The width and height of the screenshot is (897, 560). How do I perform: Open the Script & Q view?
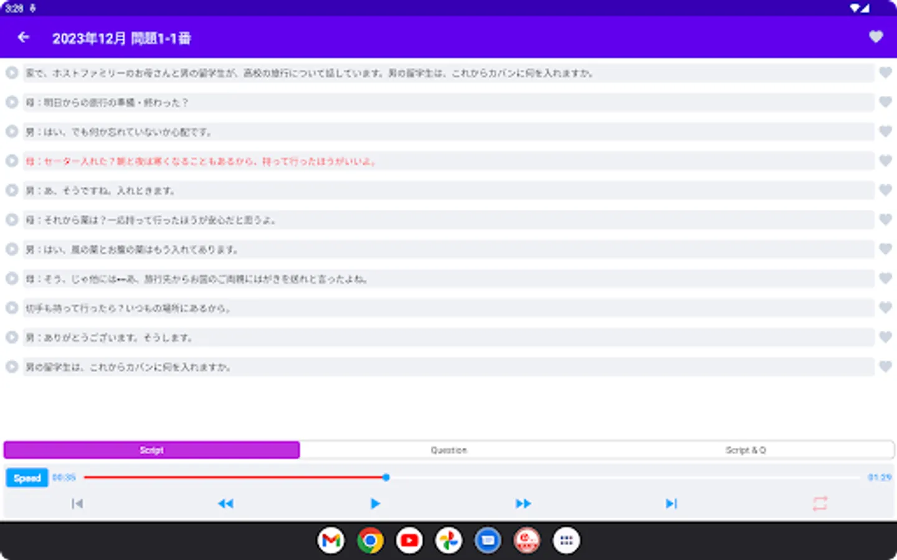[x=745, y=450]
